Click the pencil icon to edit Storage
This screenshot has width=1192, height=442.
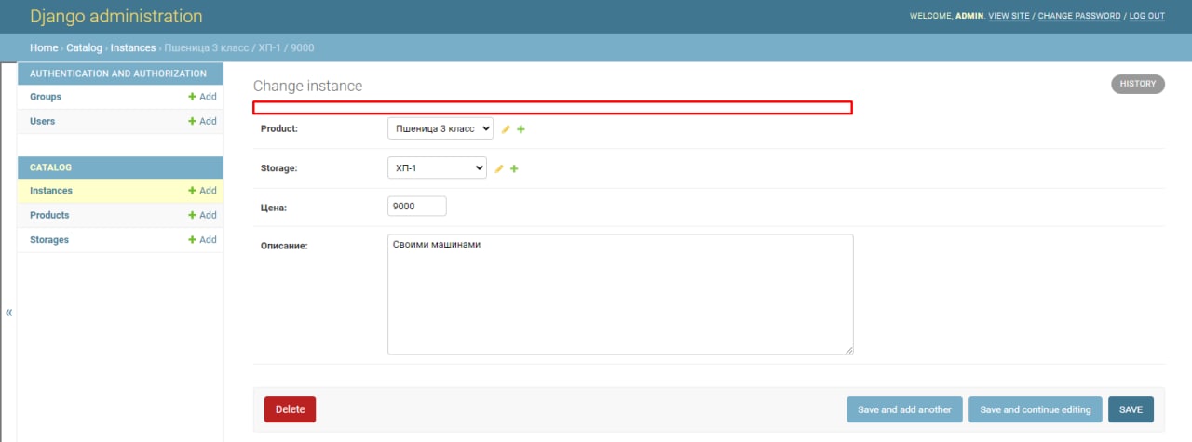point(499,168)
